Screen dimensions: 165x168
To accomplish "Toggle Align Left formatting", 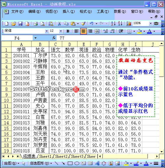I will point(77,31).
